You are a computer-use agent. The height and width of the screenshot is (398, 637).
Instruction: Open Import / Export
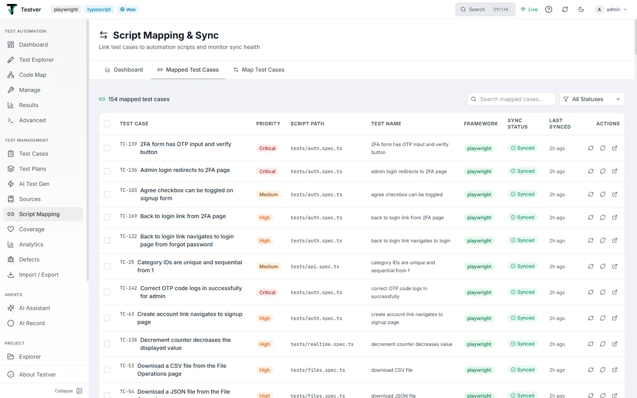pyautogui.click(x=43, y=275)
